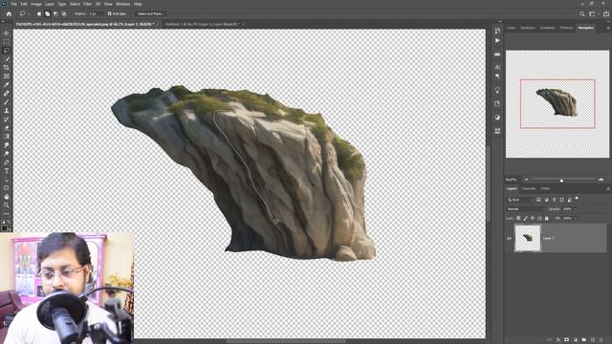The image size is (612, 344).
Task: Select the Brush tool
Action: coord(7,102)
